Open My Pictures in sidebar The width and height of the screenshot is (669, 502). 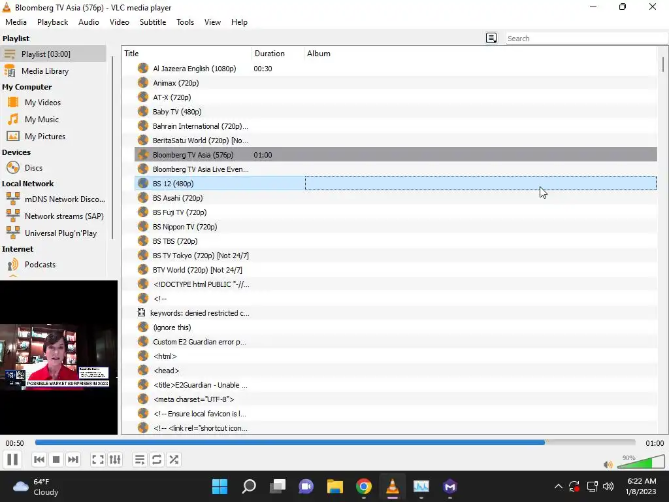(x=53, y=137)
